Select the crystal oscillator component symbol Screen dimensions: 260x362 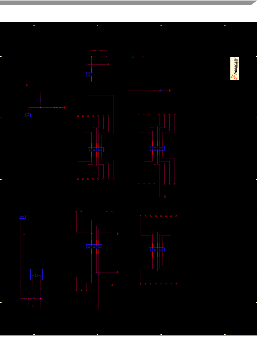(36, 275)
